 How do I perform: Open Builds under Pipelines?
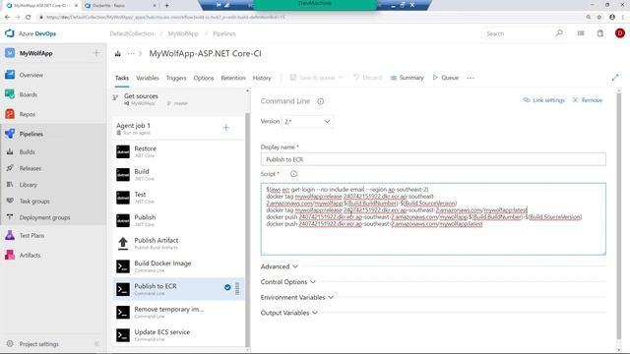coord(27,152)
